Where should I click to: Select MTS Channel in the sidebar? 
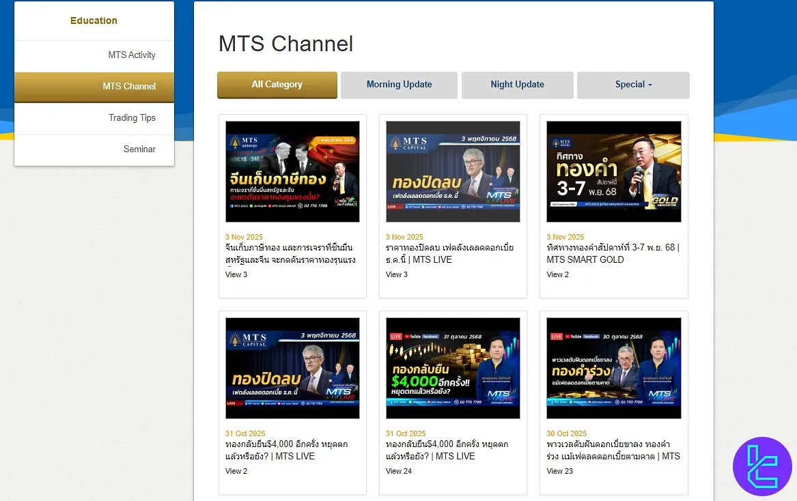pyautogui.click(x=130, y=87)
